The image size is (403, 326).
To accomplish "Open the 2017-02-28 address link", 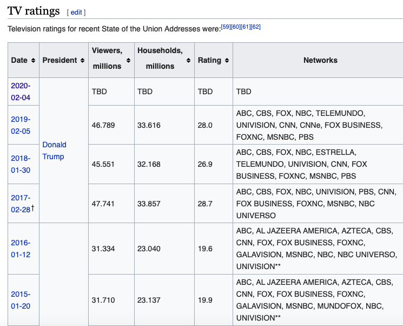I will 21,204.
